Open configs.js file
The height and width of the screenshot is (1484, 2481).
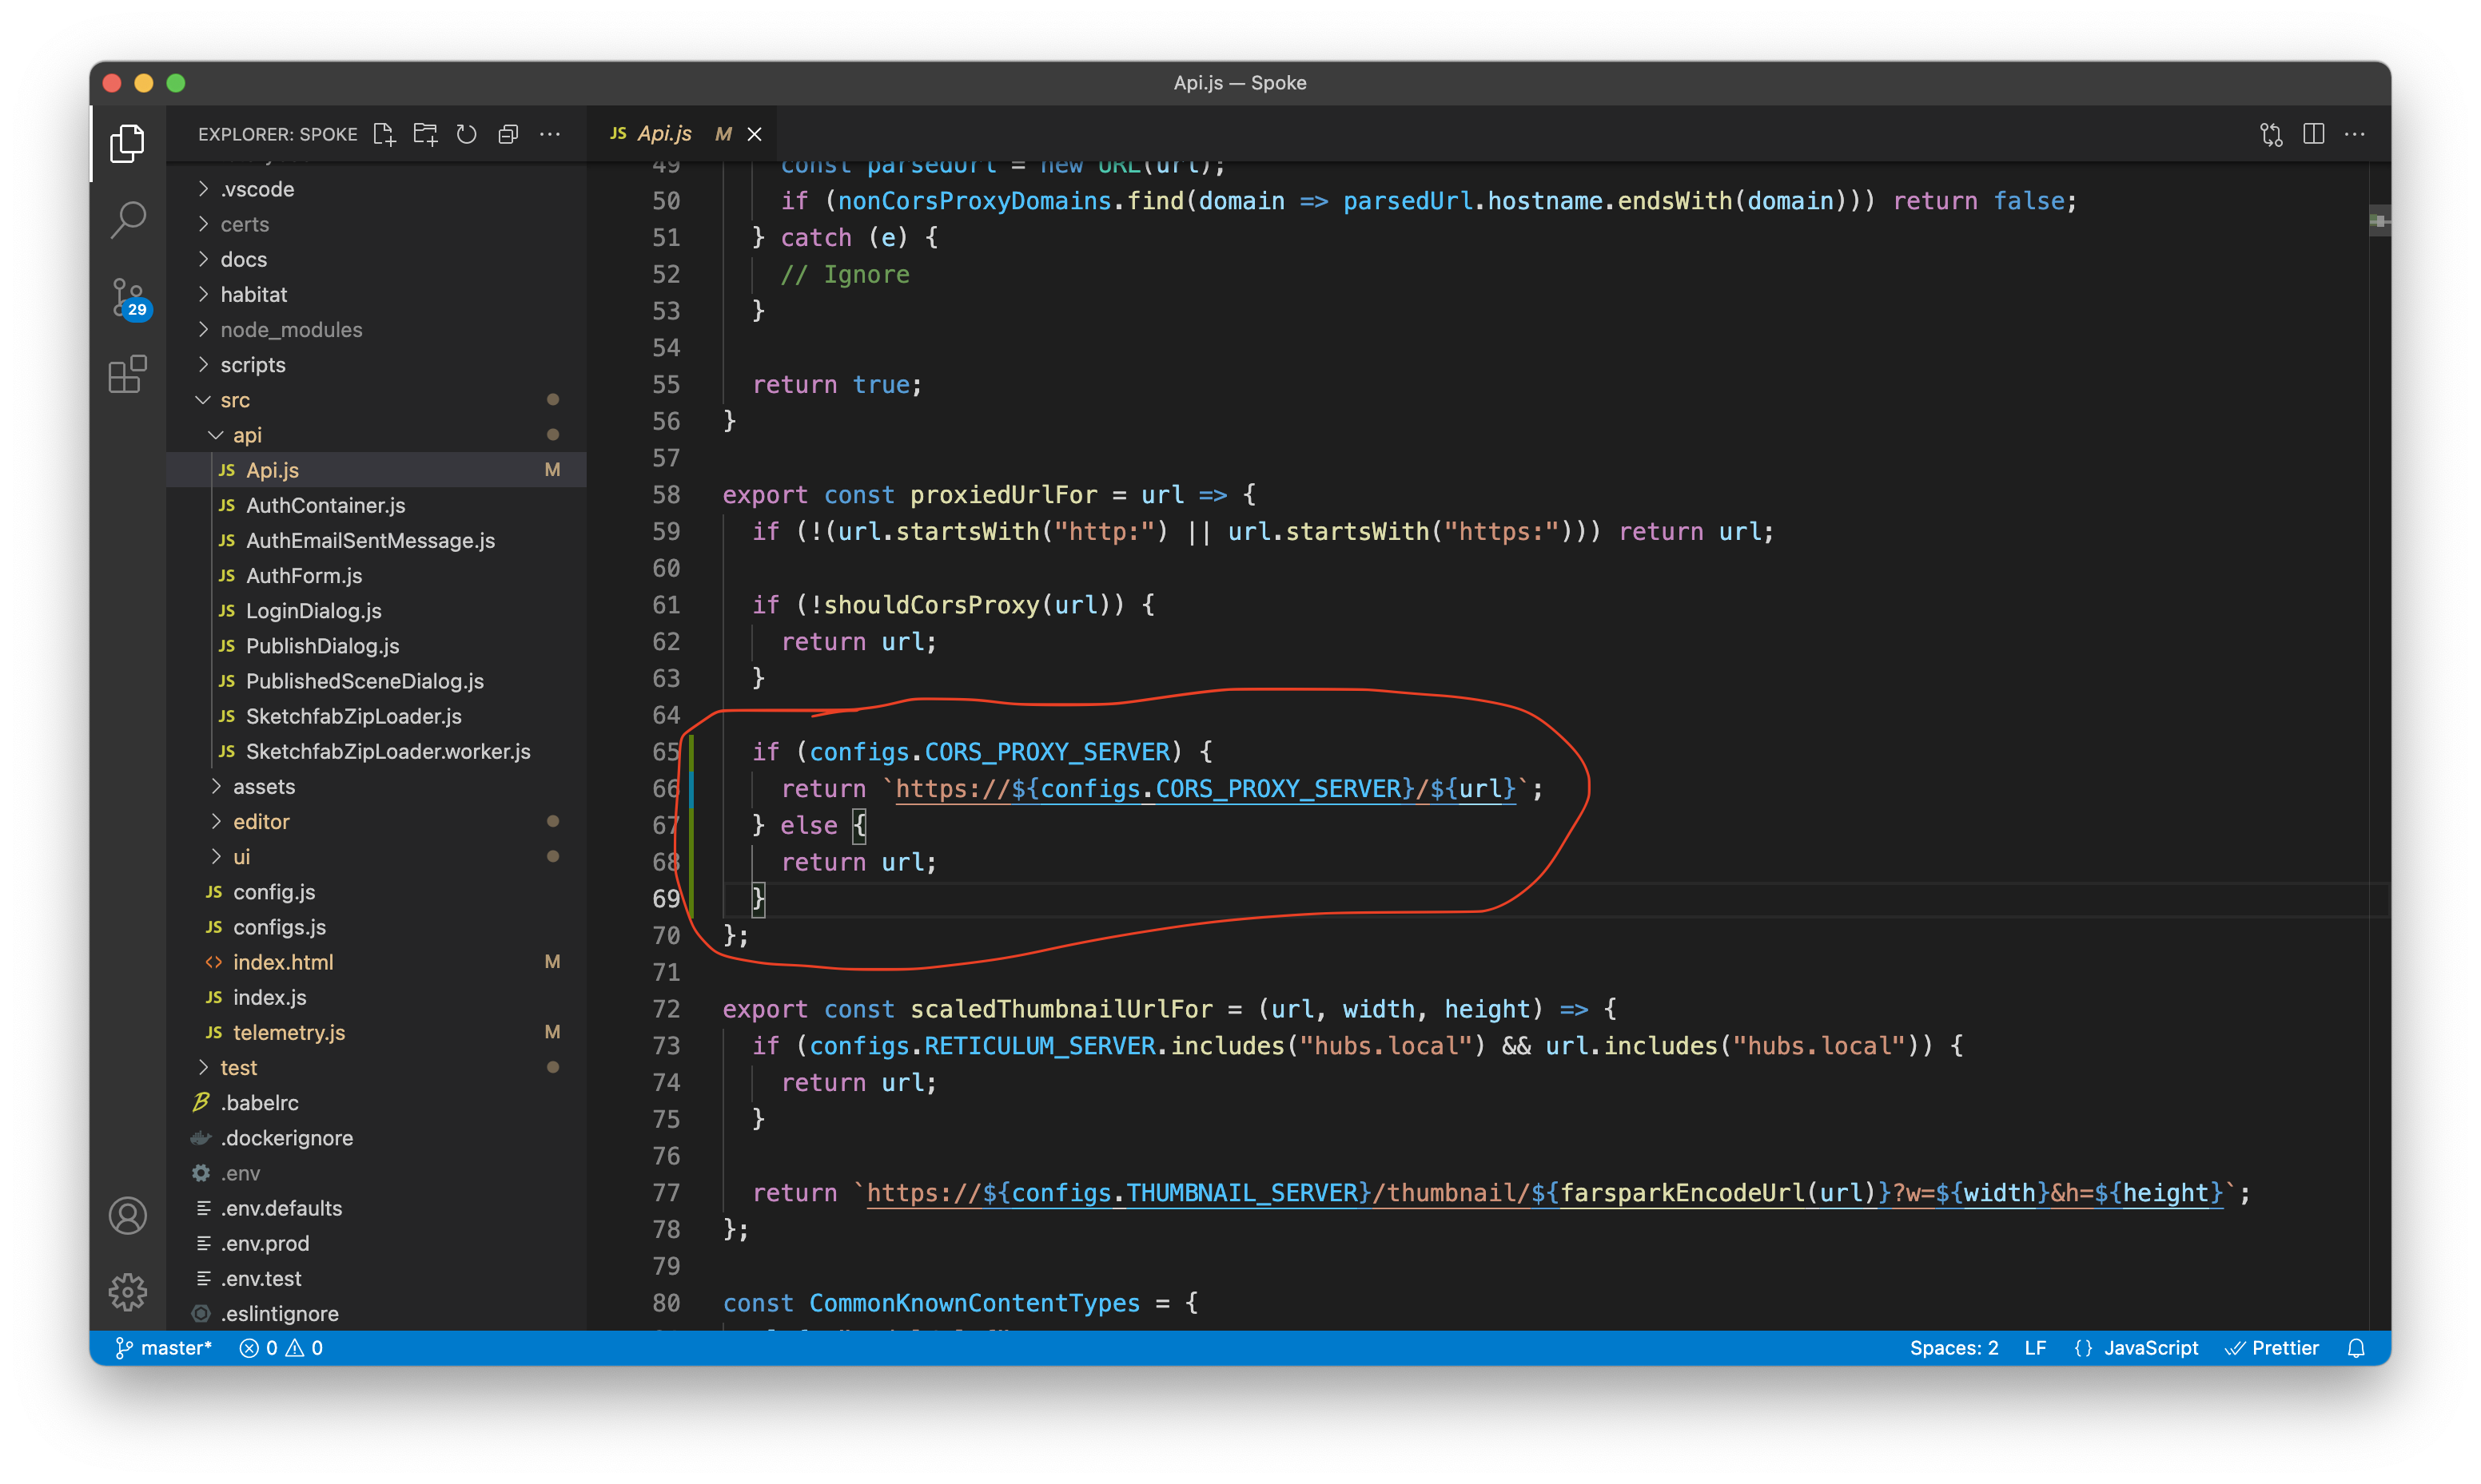376,927
